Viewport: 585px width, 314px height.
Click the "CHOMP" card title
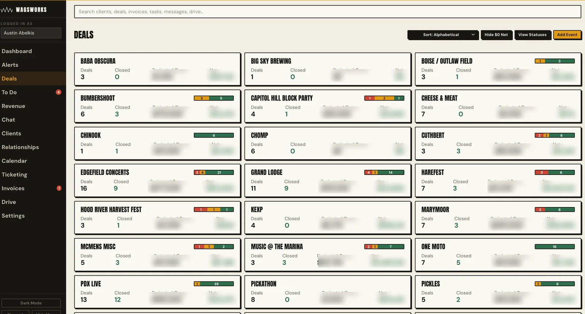[x=260, y=135]
